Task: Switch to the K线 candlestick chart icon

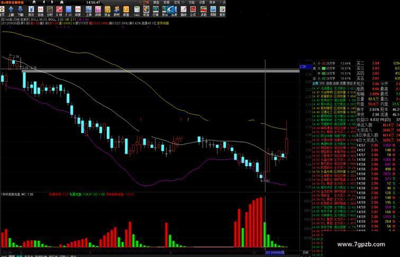Action: tap(59, 11)
